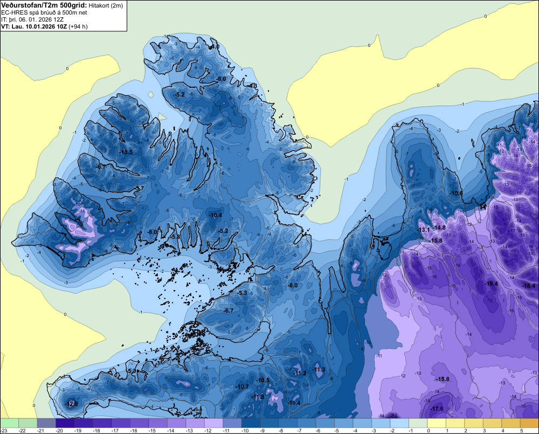Click the -11.8 temperature label
The image size is (539, 434).
[x=258, y=397]
